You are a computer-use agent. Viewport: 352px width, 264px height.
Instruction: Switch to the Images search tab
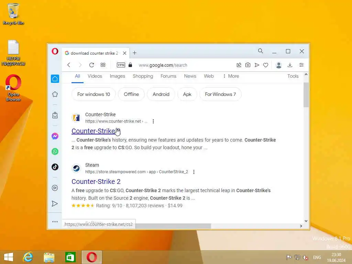coord(118,76)
